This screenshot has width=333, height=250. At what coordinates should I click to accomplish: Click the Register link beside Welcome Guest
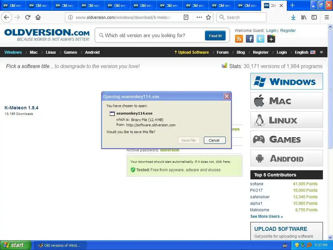[288, 31]
